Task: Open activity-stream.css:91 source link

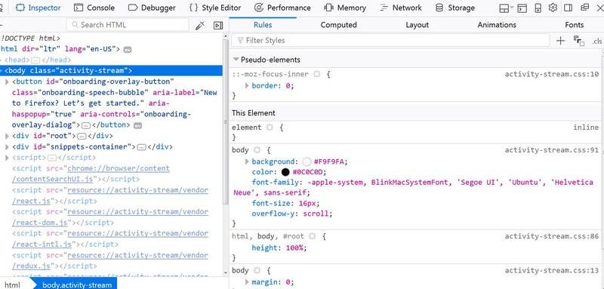Action: click(x=552, y=150)
